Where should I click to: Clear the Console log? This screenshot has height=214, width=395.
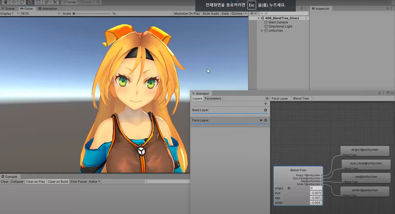5,182
